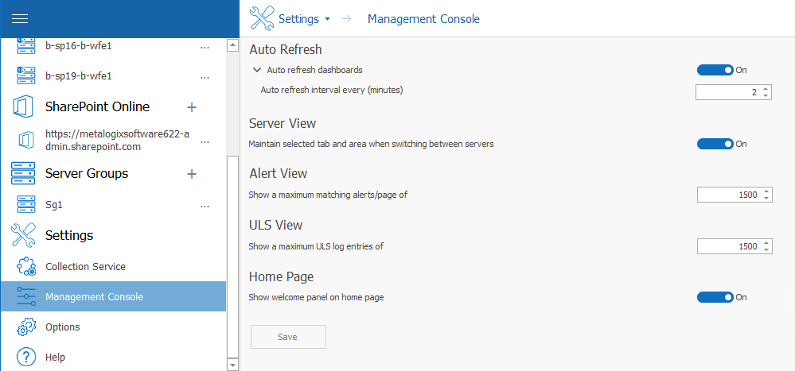
Task: Click Management Console breadcrumb link
Action: click(x=423, y=19)
